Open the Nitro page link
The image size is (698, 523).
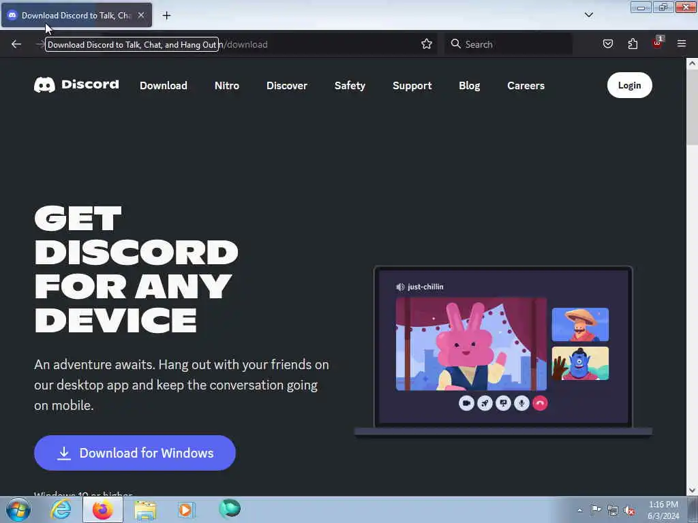click(227, 85)
